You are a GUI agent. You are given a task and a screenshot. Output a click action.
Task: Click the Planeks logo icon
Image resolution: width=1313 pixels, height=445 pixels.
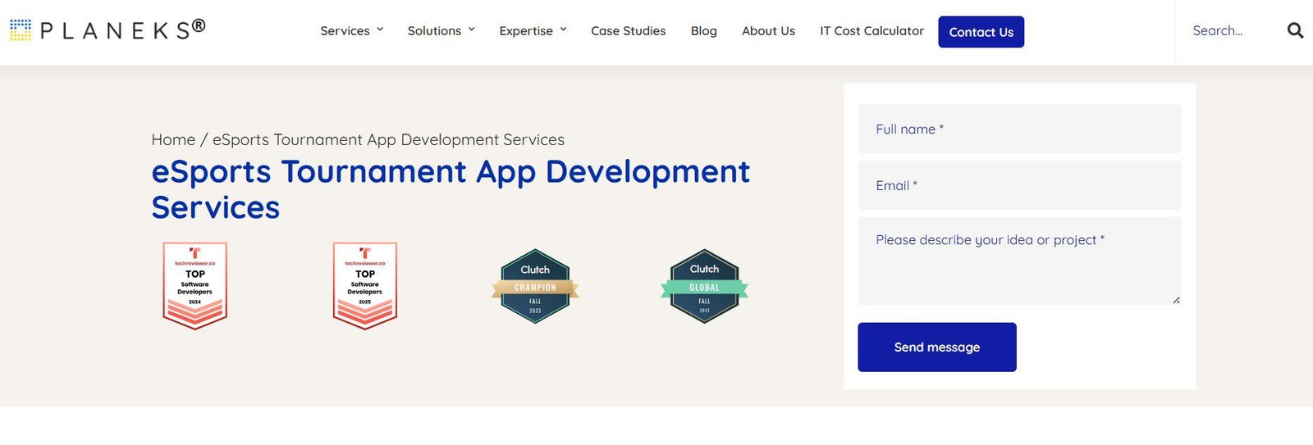tap(21, 30)
